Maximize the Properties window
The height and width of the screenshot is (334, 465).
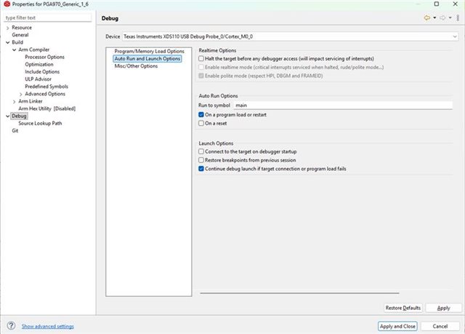pyautogui.click(x=437, y=4)
